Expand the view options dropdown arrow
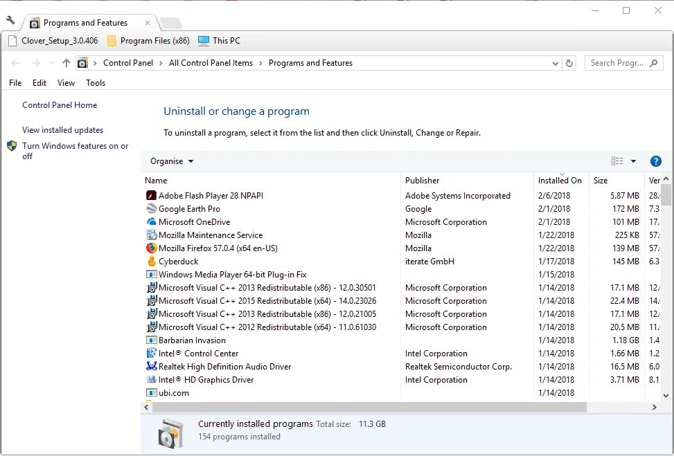Viewport: 674px width, 456px height. [633, 161]
